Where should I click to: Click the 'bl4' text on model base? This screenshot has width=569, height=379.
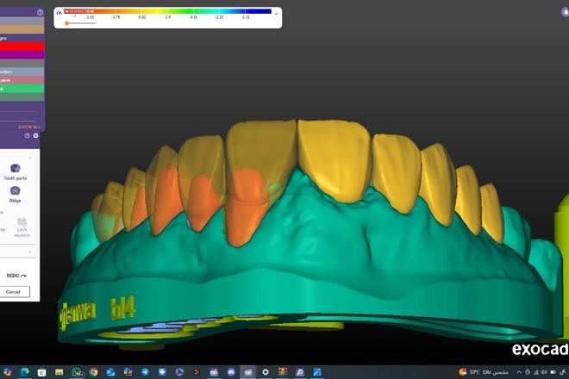click(122, 308)
